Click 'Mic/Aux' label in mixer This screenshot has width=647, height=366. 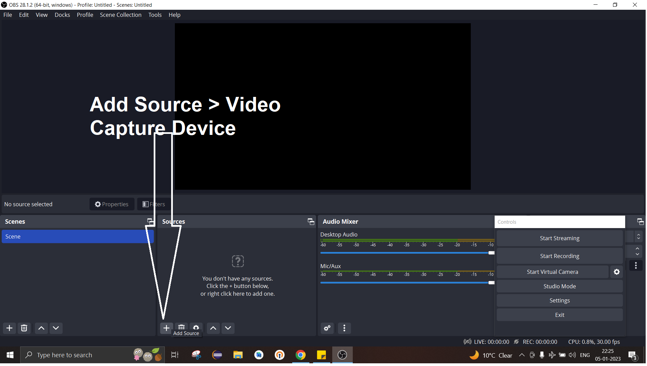331,266
